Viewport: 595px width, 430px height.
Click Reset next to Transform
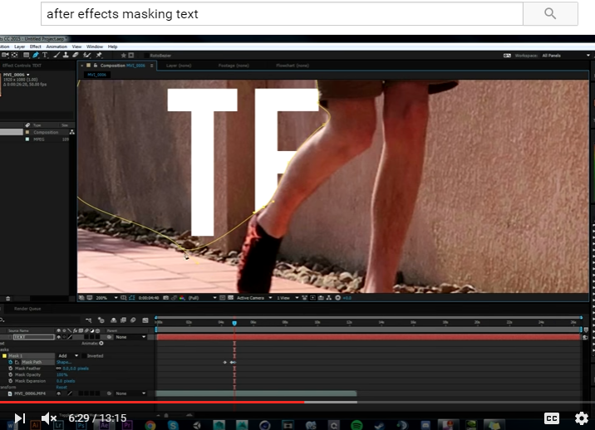[x=61, y=387]
